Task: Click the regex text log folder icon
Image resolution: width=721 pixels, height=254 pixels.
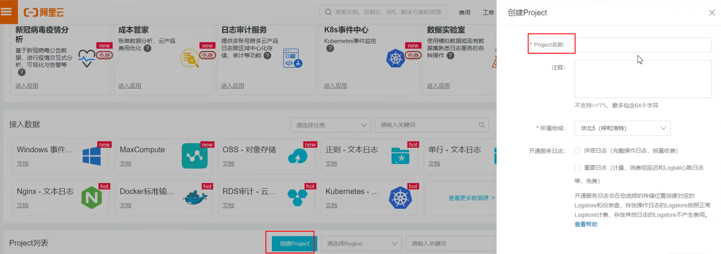Action: click(x=400, y=156)
